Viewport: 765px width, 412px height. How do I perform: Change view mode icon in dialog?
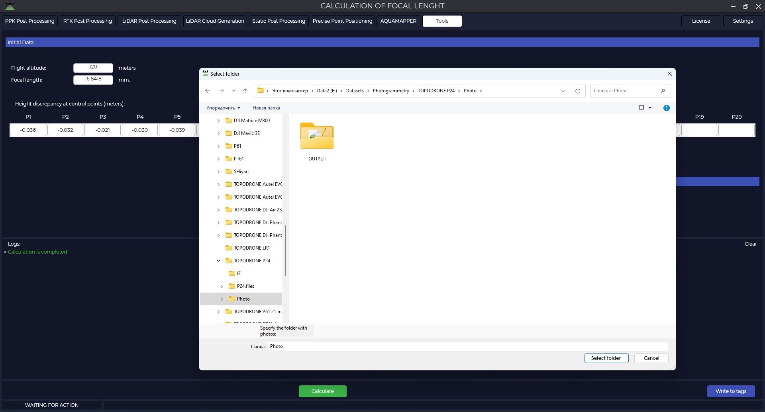point(641,108)
